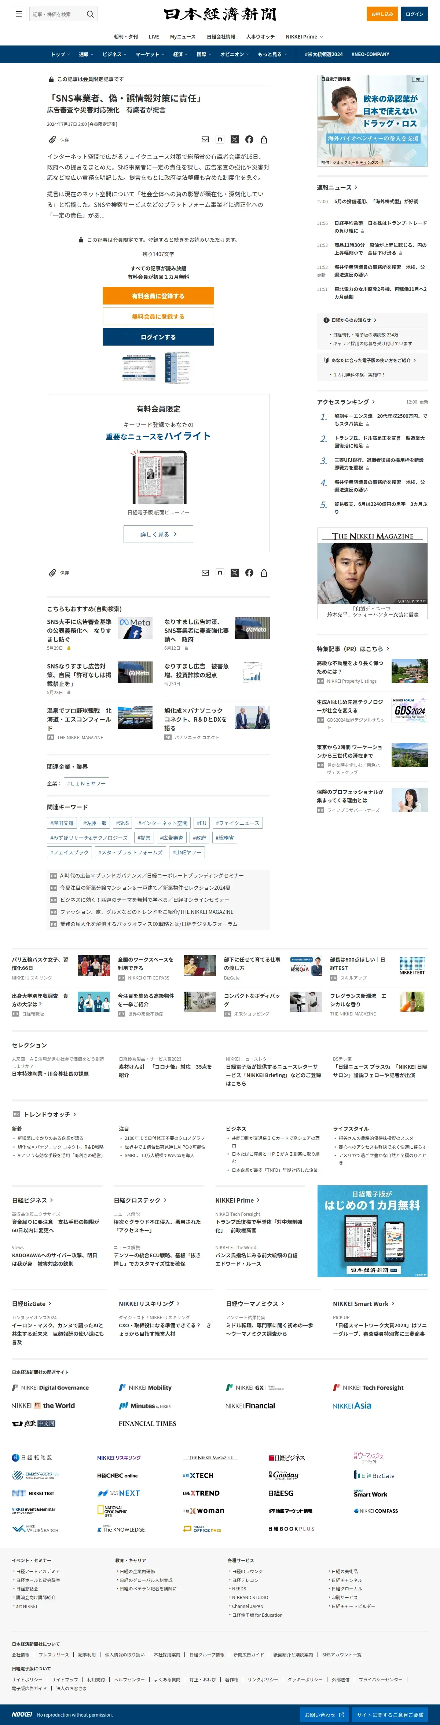Image resolution: width=440 pixels, height=1725 pixels.
Task: Open the 日経電子版特集 ドラッグ・ロス ad banner
Action: (x=373, y=121)
